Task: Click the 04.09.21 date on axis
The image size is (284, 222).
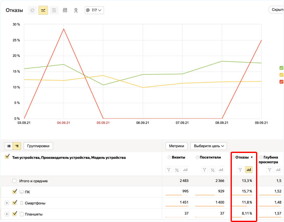Action: pos(63,123)
